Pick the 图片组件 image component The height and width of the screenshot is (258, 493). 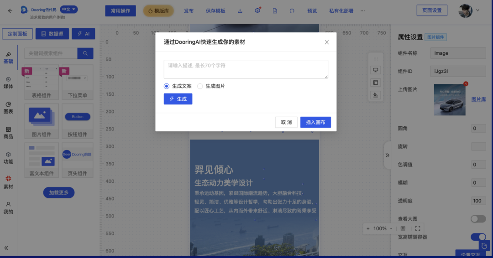[42, 121]
